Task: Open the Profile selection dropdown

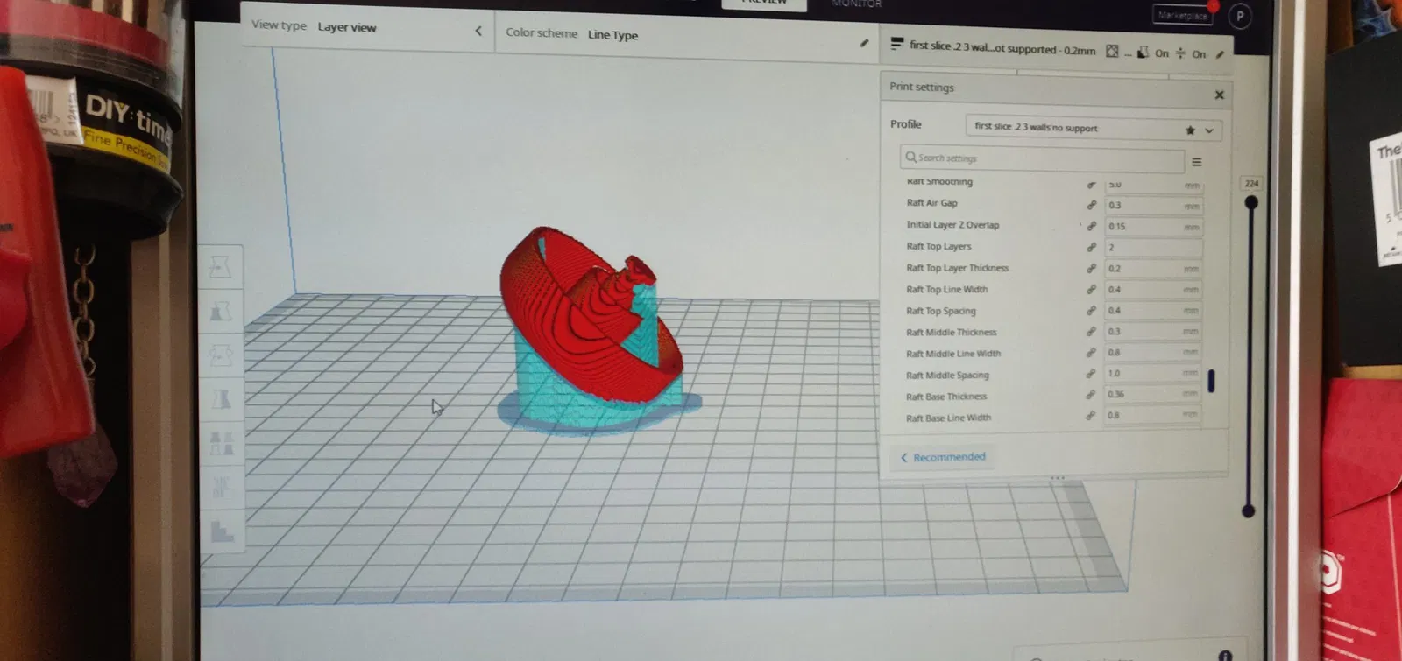Action: point(1093,129)
